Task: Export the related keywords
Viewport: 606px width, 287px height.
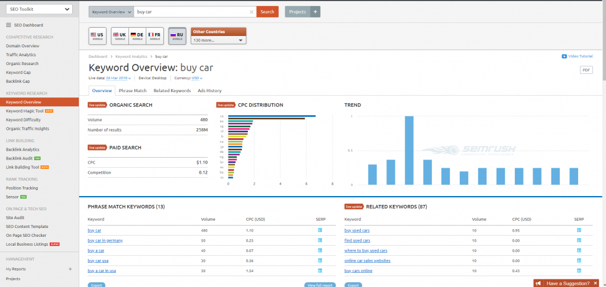Action: [x=353, y=285]
